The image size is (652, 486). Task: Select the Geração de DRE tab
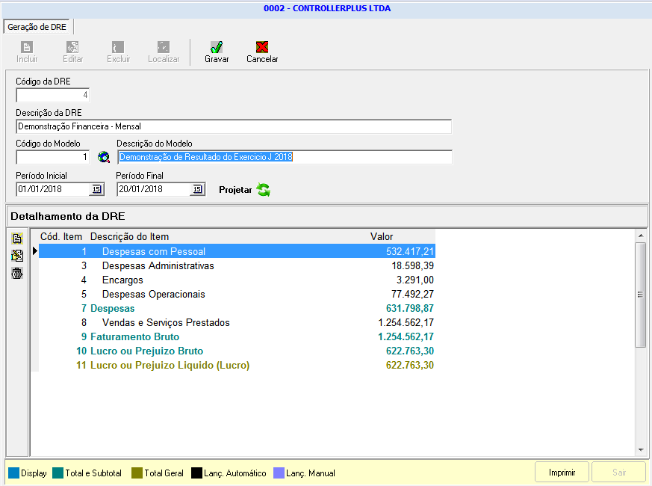pyautogui.click(x=37, y=27)
